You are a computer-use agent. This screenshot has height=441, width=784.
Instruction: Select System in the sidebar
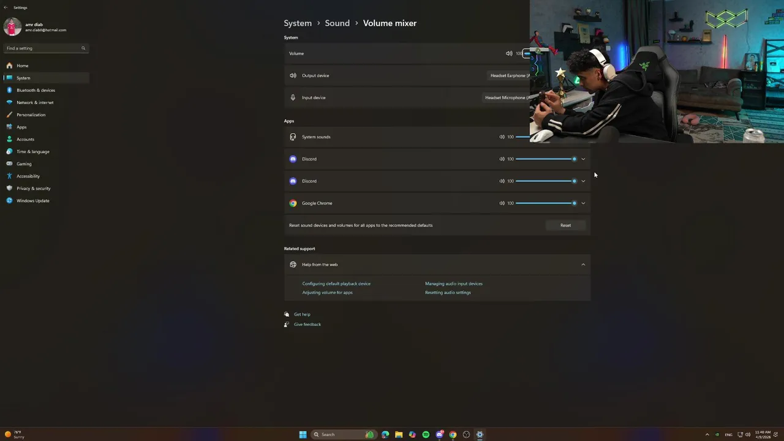(x=46, y=78)
